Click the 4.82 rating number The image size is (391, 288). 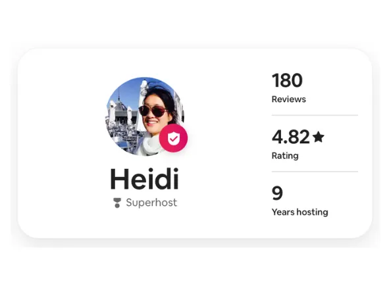[290, 137]
